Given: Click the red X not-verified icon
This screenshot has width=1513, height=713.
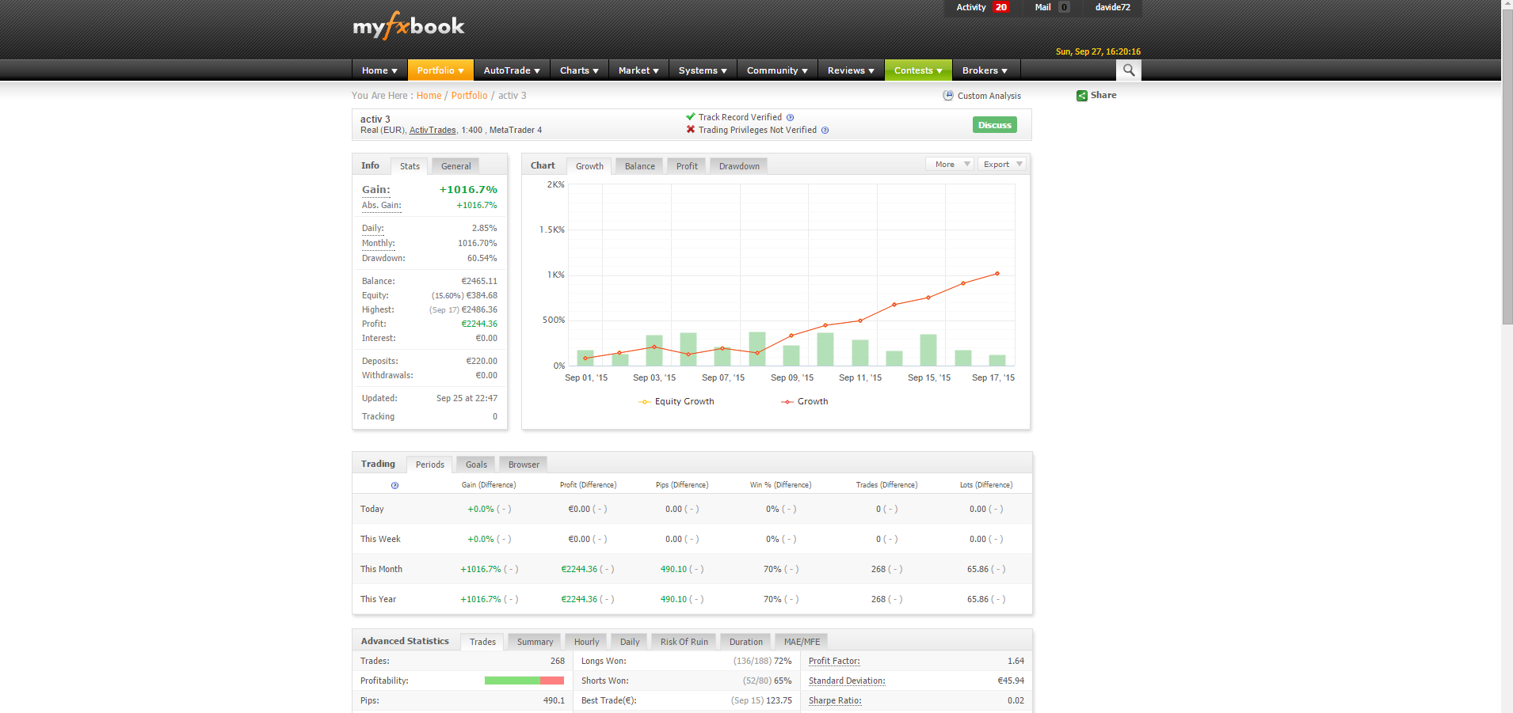Looking at the screenshot, I should point(691,130).
